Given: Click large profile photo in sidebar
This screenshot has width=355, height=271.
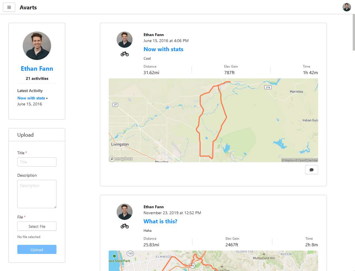Looking at the screenshot, I should [37, 46].
